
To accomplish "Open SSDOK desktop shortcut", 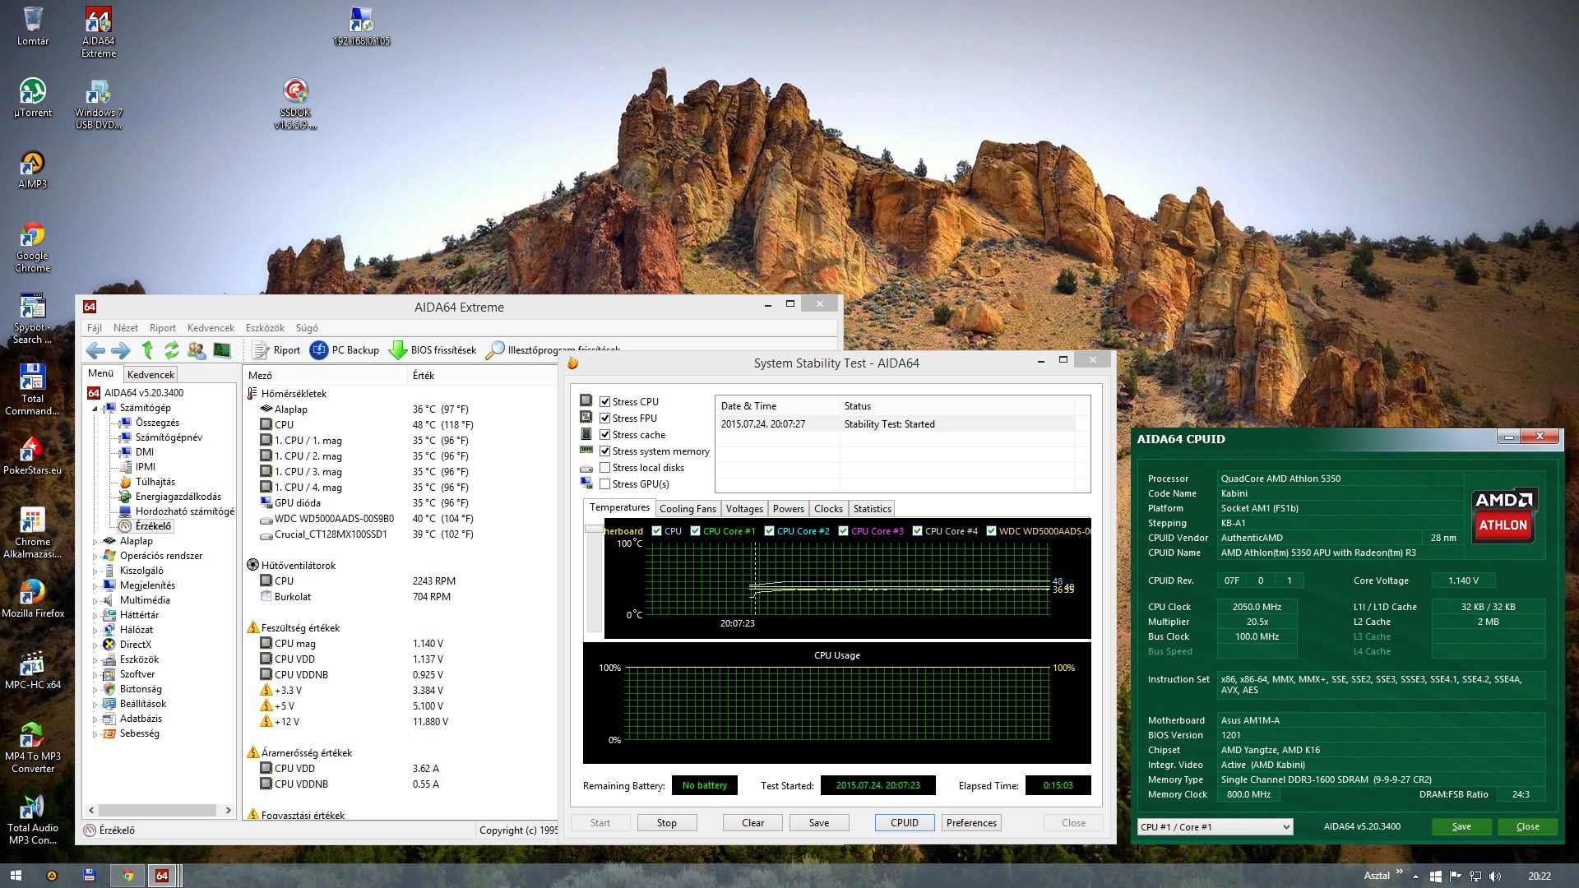I will point(295,104).
